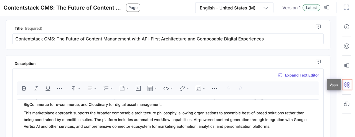The width and height of the screenshot is (355, 137).
Task: Toggle compare versions icon beside Latest
Action: click(x=327, y=7)
